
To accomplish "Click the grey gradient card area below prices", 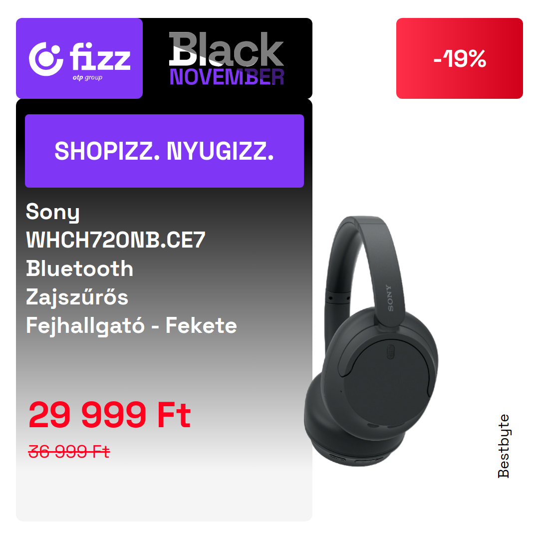I will 164,492.
